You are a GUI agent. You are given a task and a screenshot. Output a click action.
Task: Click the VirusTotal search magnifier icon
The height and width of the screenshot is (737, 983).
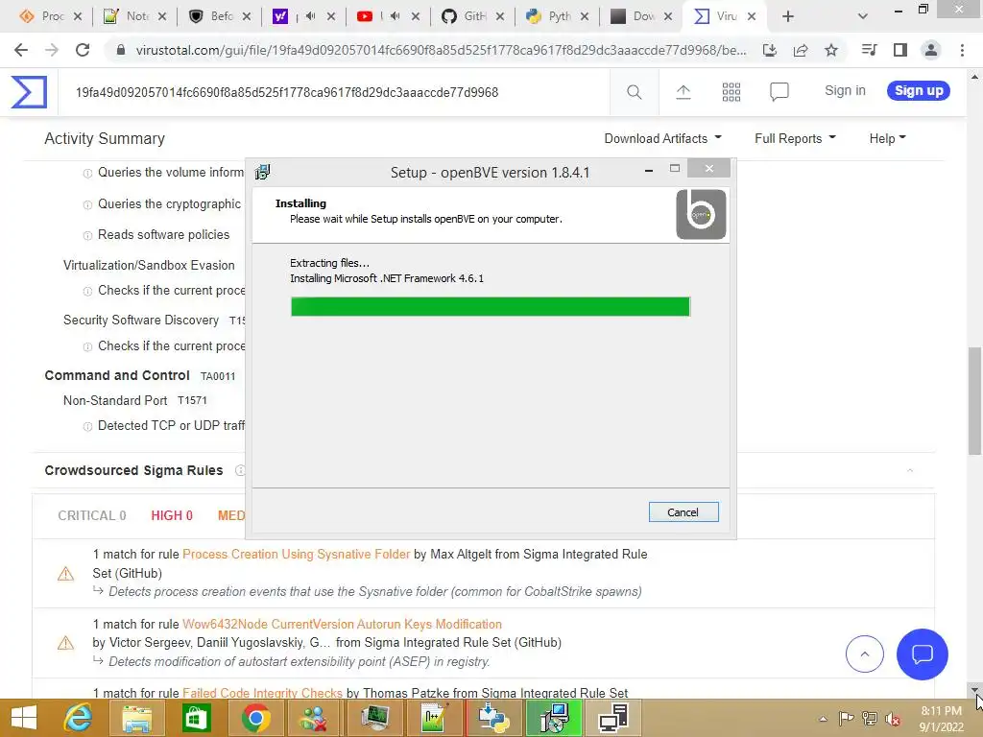(x=634, y=92)
